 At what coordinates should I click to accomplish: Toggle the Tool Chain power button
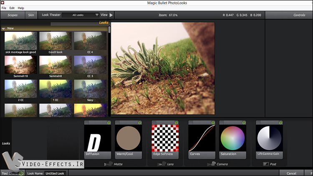[x=21, y=173]
